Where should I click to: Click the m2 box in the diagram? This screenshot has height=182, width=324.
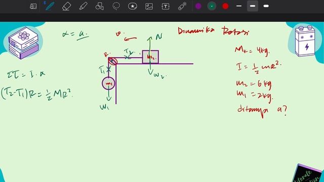click(x=150, y=57)
